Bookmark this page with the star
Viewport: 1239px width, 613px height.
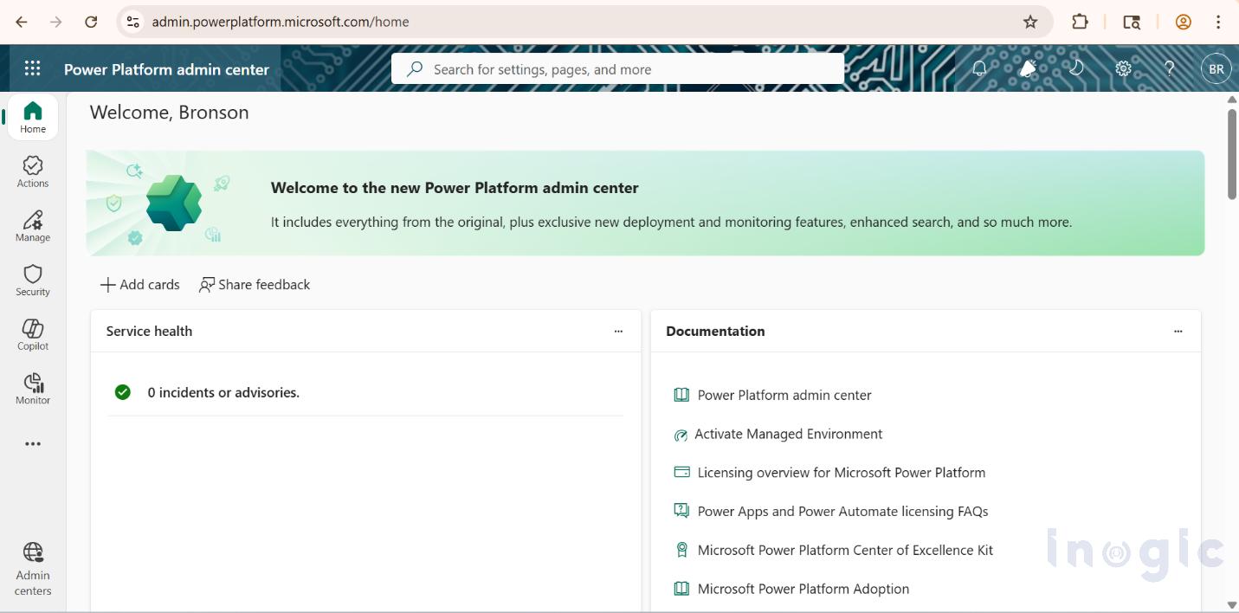[x=1030, y=22]
